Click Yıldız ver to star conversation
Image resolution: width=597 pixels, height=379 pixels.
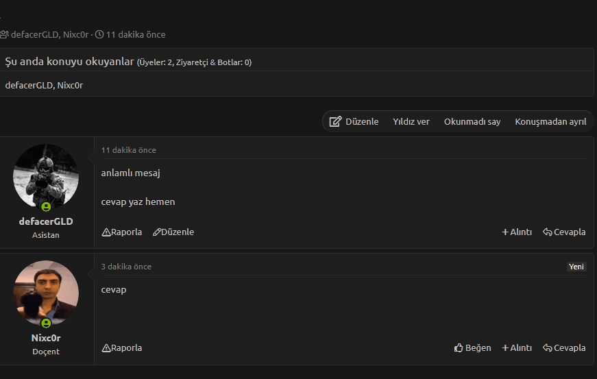click(411, 121)
